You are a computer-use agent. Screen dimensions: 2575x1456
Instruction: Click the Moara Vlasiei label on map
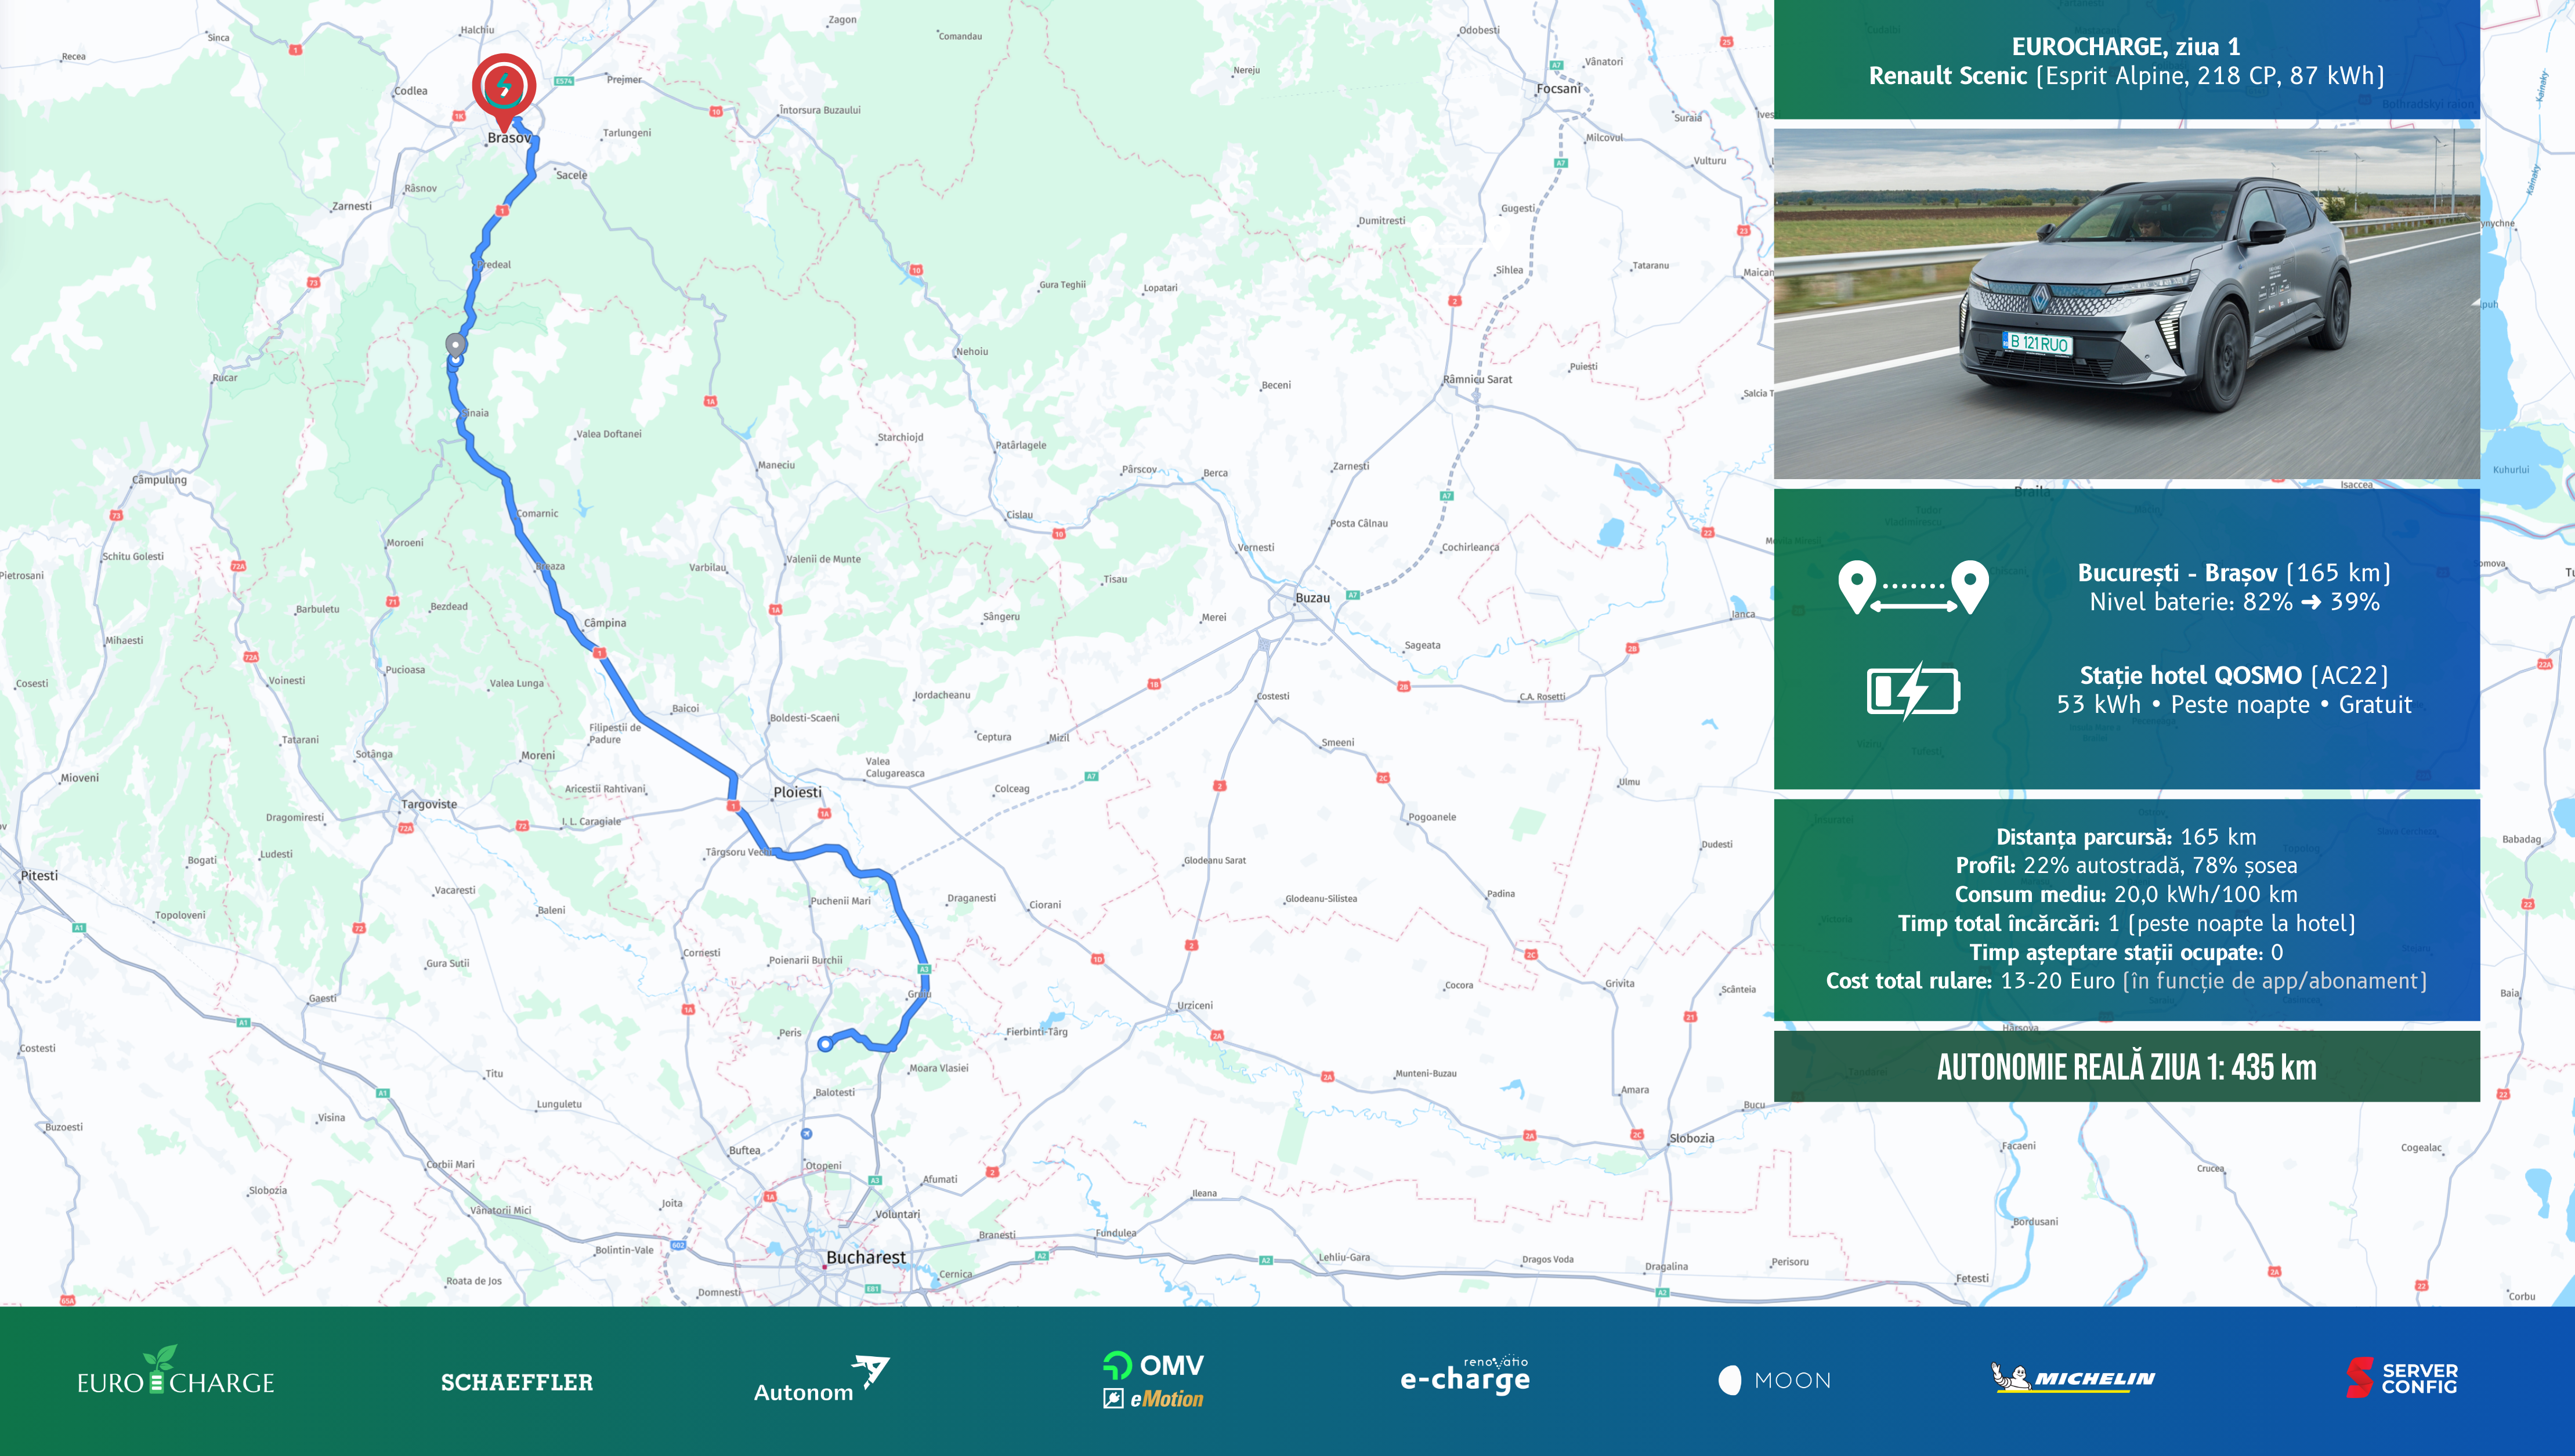tap(938, 1068)
